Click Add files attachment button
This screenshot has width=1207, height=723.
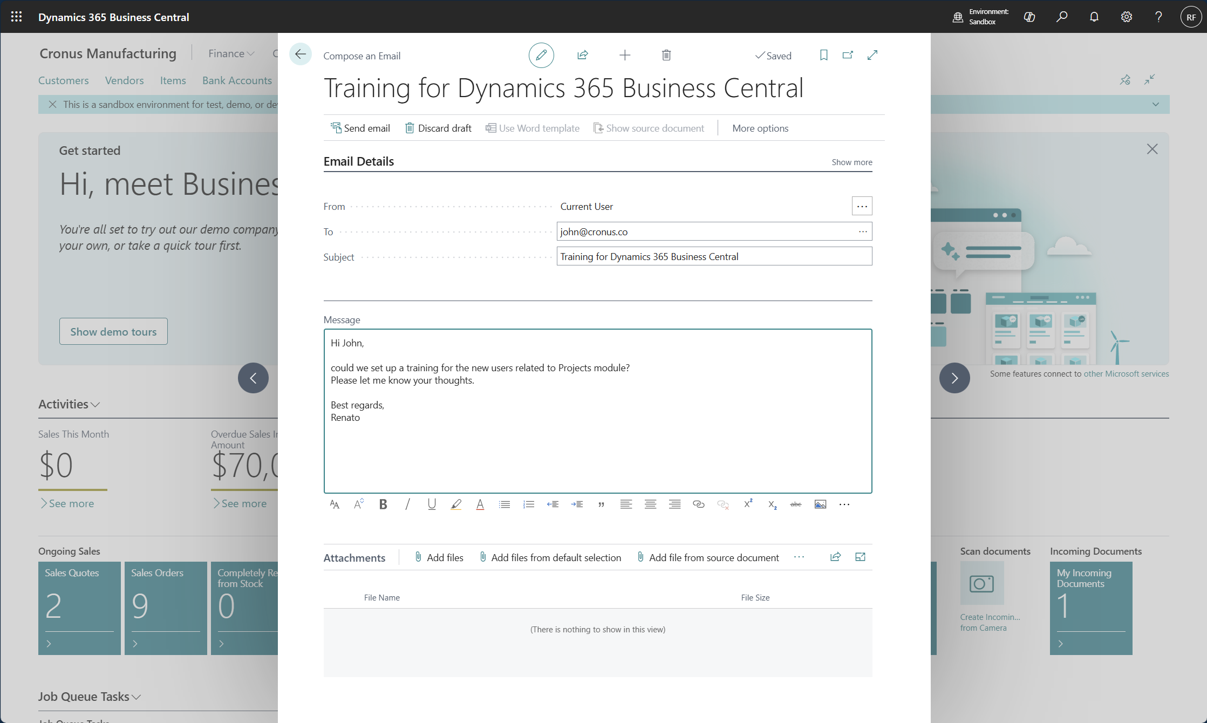tap(439, 557)
